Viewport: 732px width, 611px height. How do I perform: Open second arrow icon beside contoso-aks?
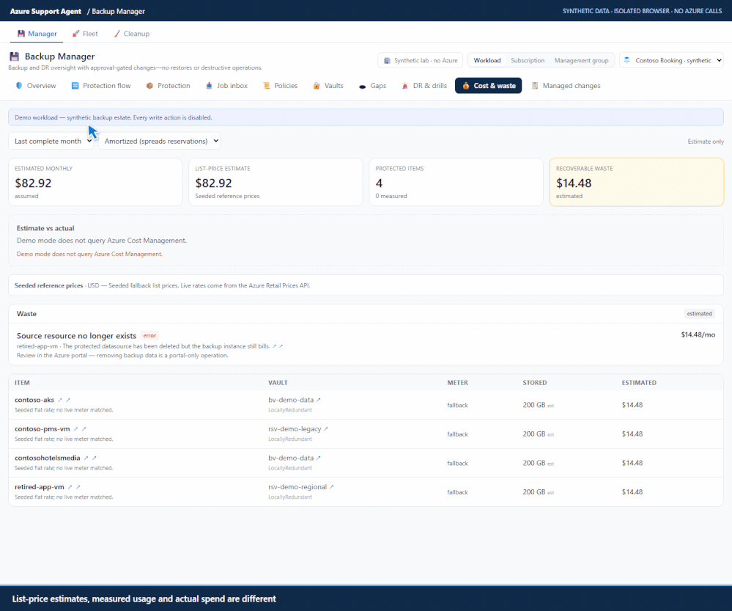[x=68, y=400]
